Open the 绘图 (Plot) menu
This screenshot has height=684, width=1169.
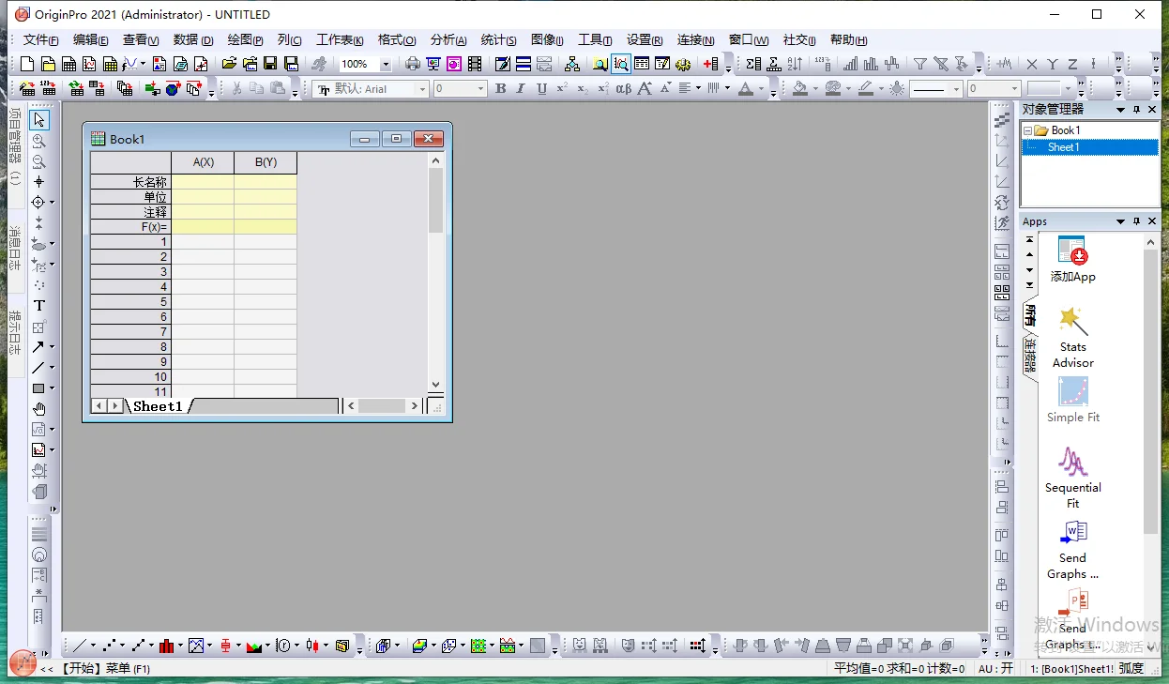click(245, 40)
